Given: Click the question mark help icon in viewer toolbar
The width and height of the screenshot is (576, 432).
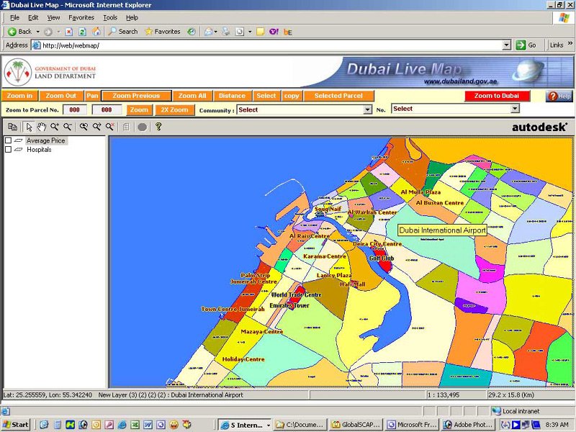Looking at the screenshot, I should click(158, 127).
